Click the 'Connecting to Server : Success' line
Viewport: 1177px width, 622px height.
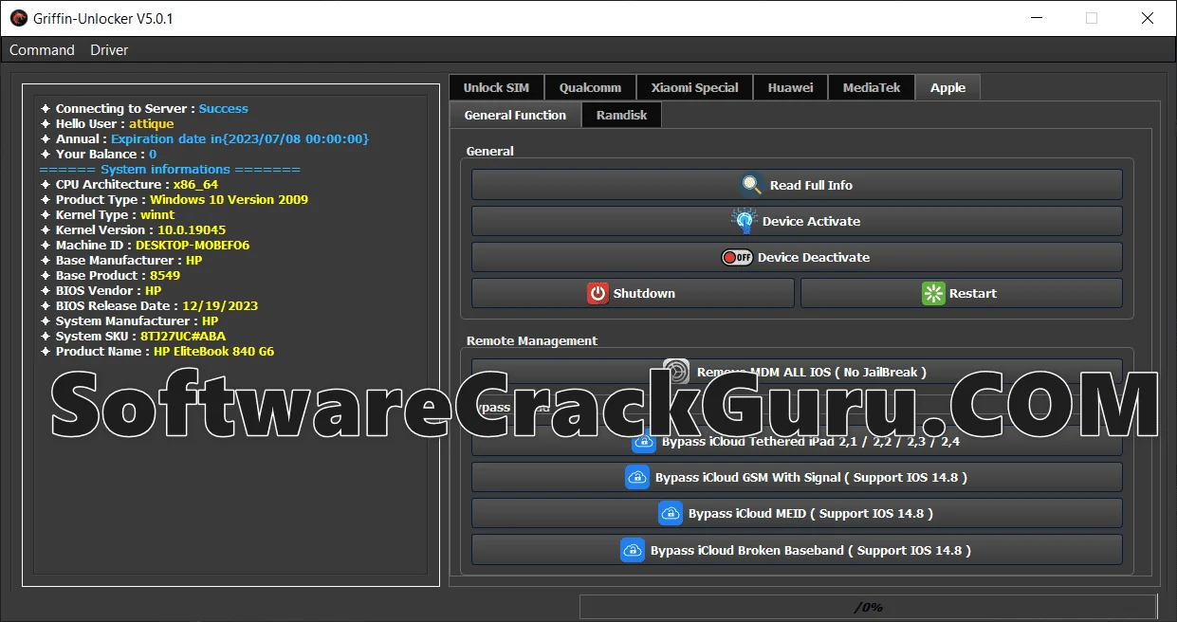[x=144, y=108]
